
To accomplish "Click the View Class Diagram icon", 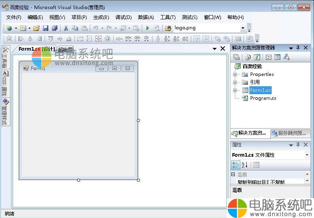I will [x=287, y=57].
